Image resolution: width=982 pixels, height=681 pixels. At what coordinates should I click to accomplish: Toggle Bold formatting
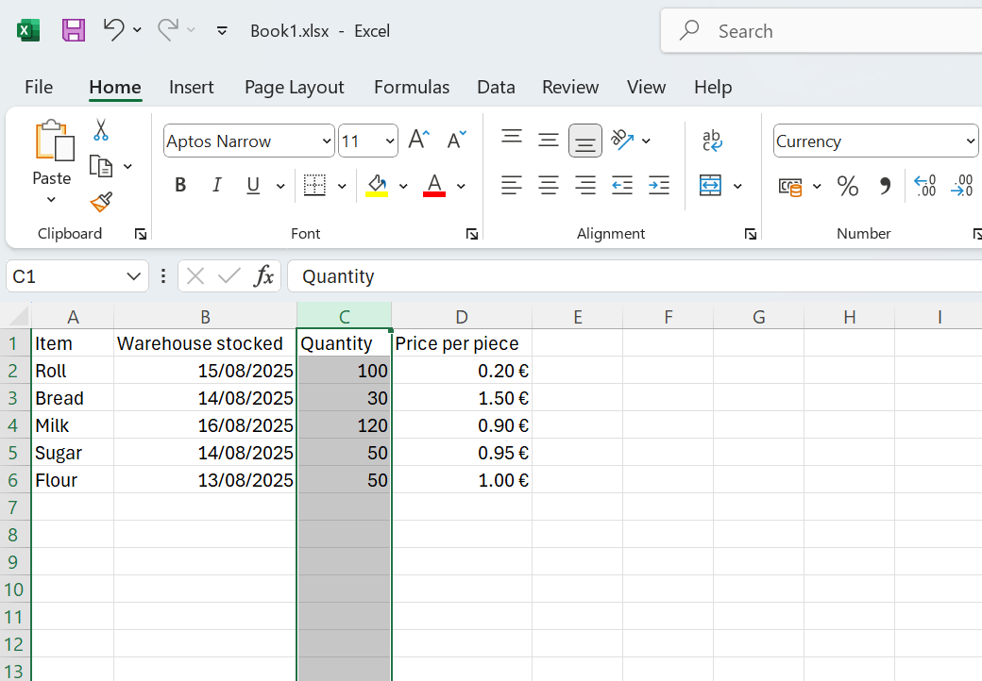[180, 185]
